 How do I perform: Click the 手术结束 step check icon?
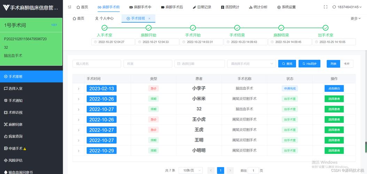[237, 28]
